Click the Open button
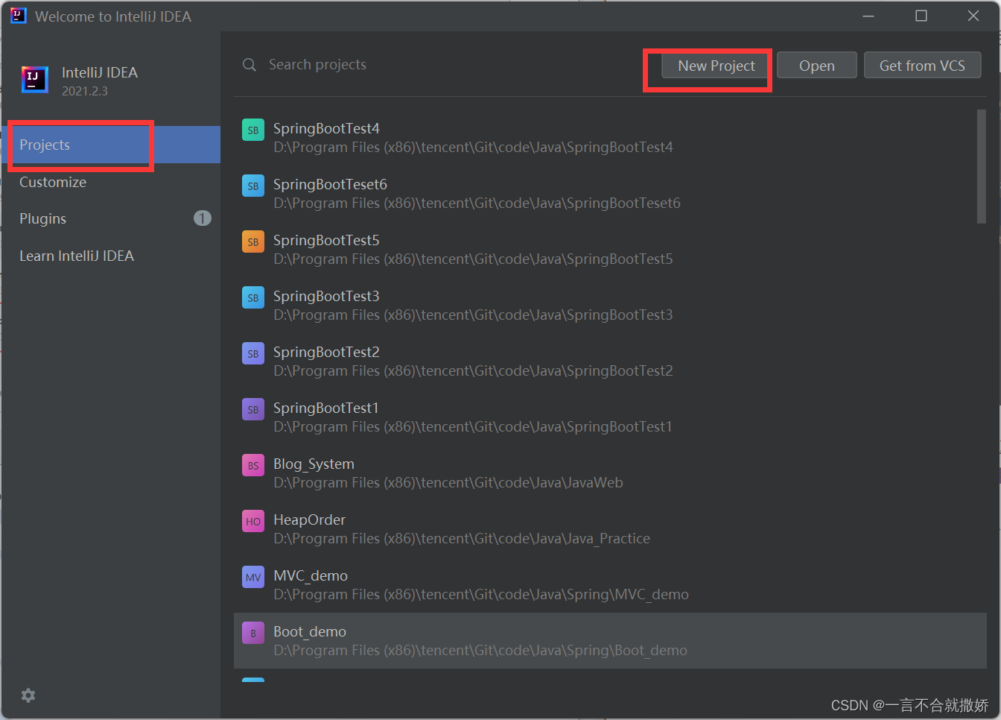 pyautogui.click(x=817, y=66)
